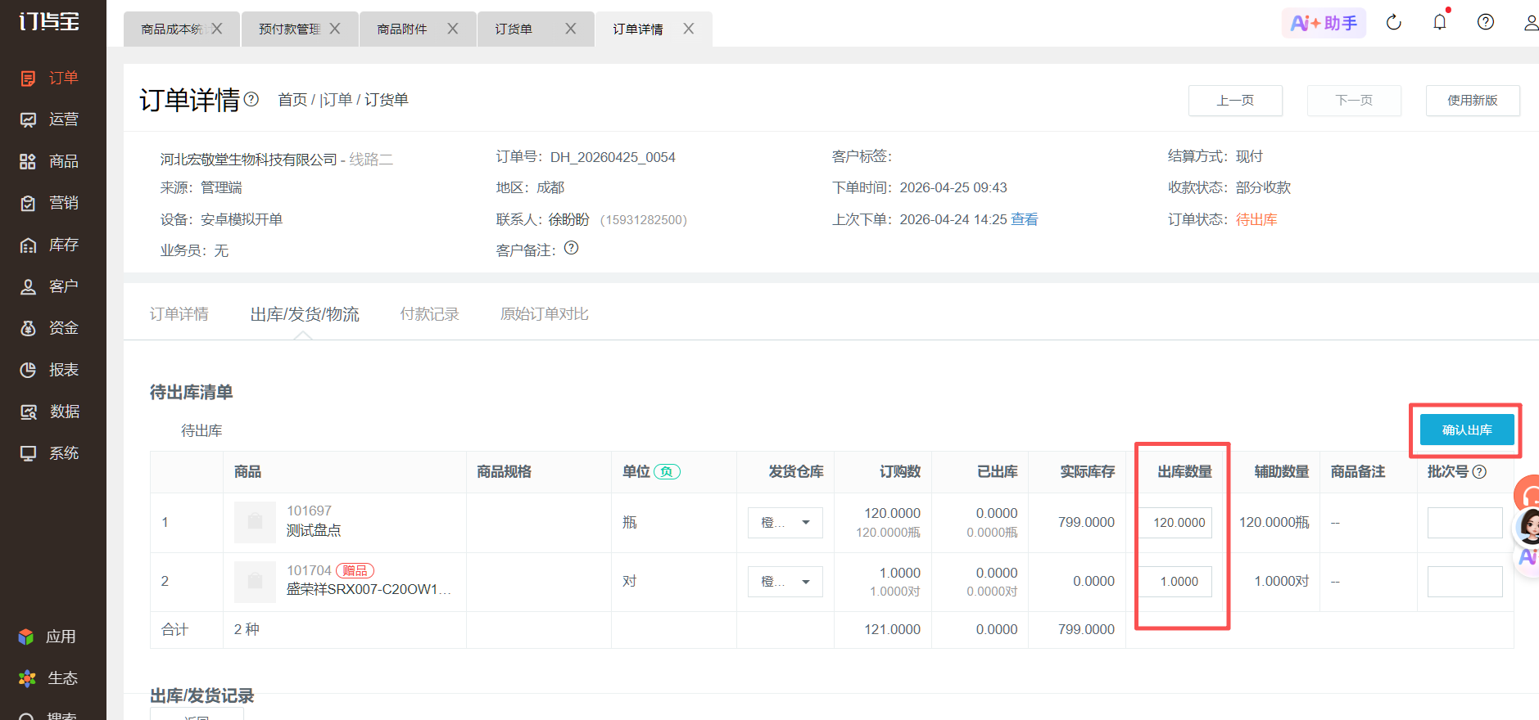Open the 原始订单对比 sub-tab
The height and width of the screenshot is (720, 1539).
tap(544, 314)
